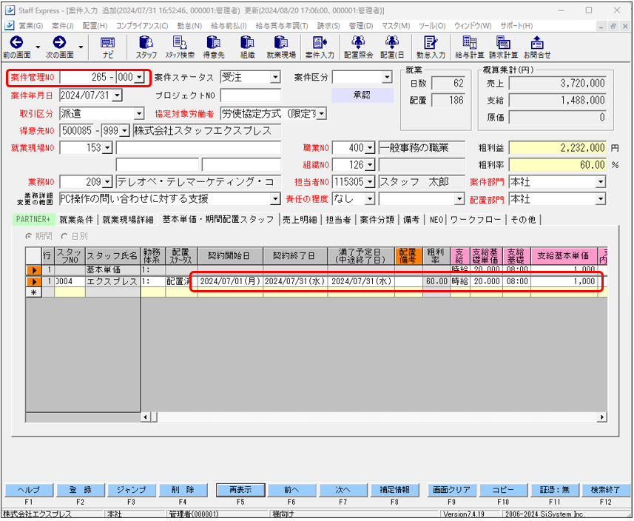This screenshot has height=521, width=634.
Task: Switch to the ワークフロー tab
Action: pyautogui.click(x=476, y=220)
